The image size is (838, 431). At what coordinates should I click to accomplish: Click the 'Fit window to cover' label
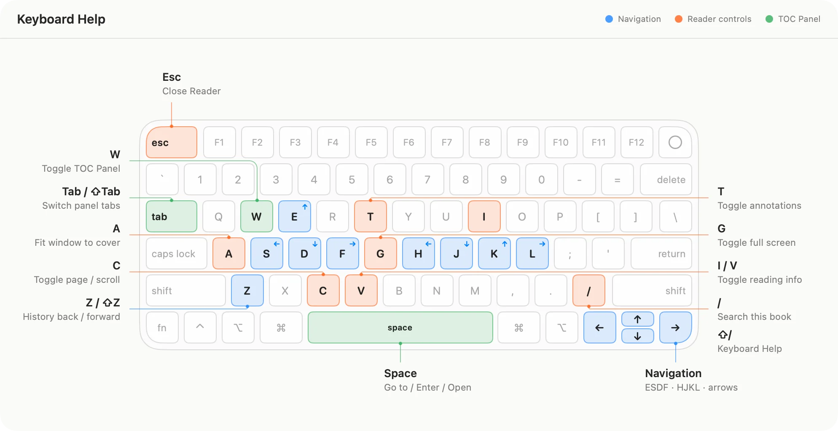click(77, 242)
